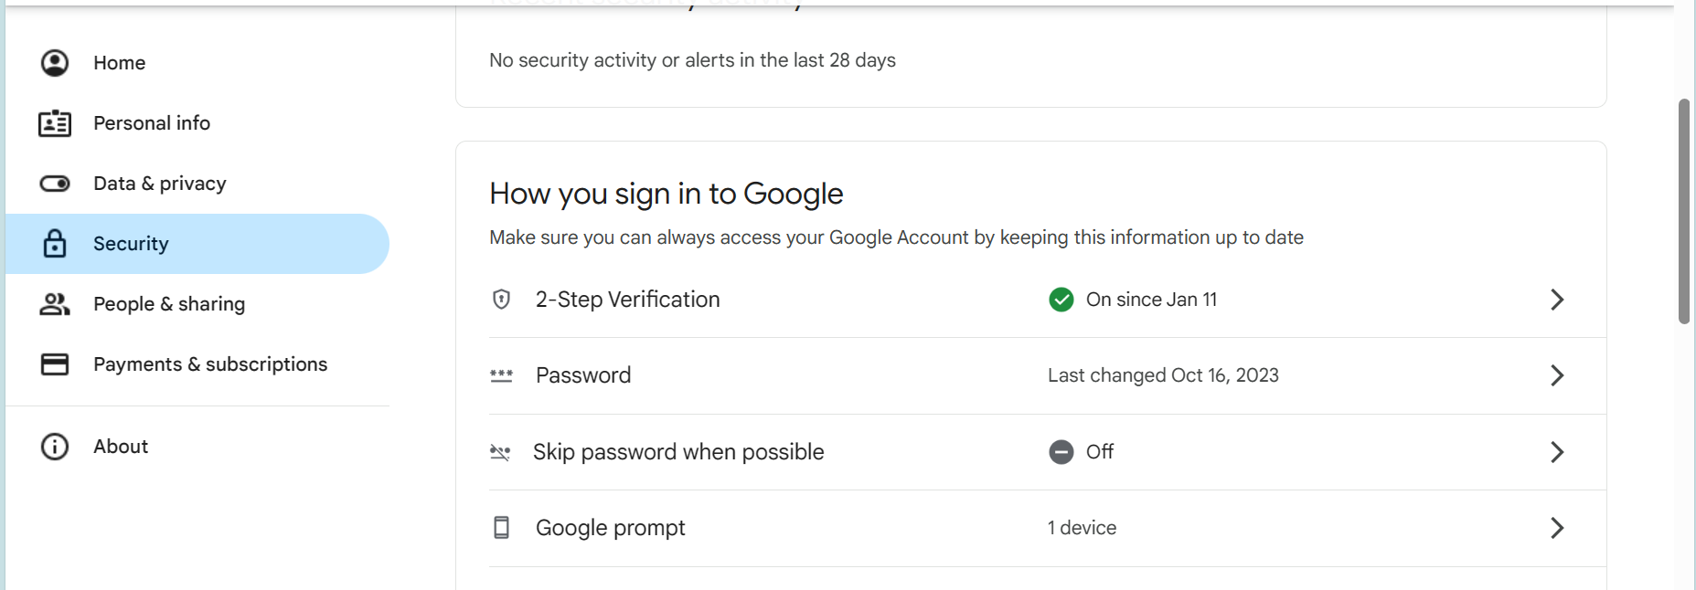The image size is (1696, 590).
Task: Select Data & privacy in sidebar menu
Action: tap(160, 184)
